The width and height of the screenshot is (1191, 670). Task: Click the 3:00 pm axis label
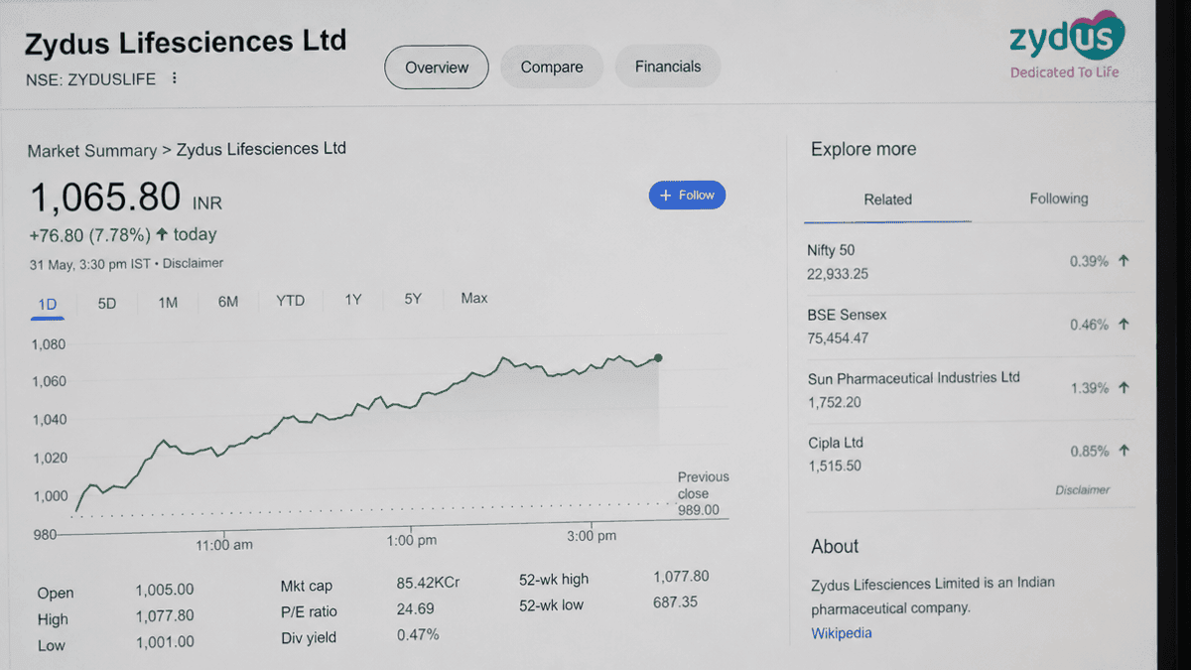pos(592,536)
